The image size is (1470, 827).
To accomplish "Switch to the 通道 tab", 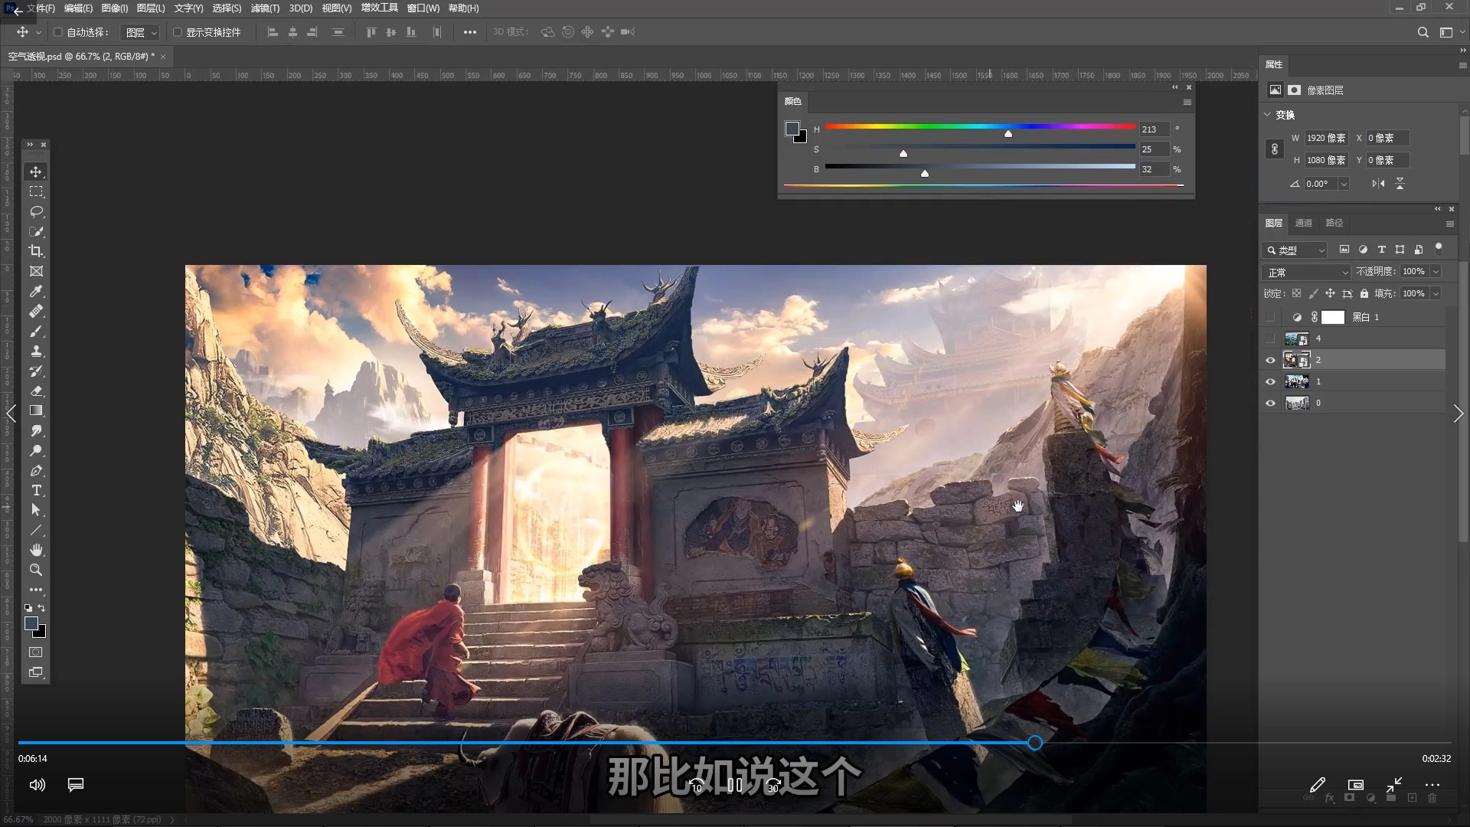I will click(1303, 223).
